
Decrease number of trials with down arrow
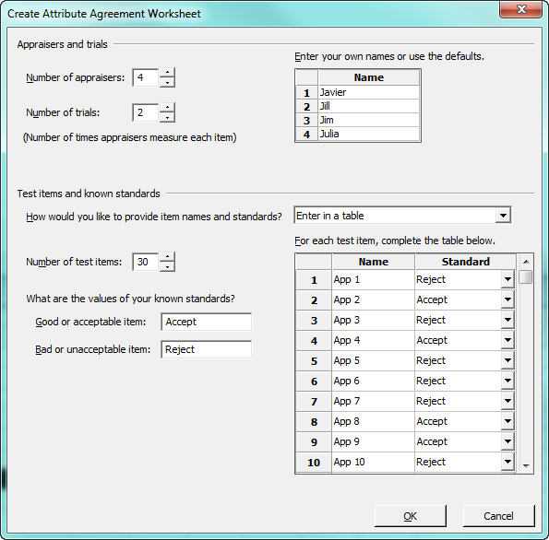tap(167, 118)
